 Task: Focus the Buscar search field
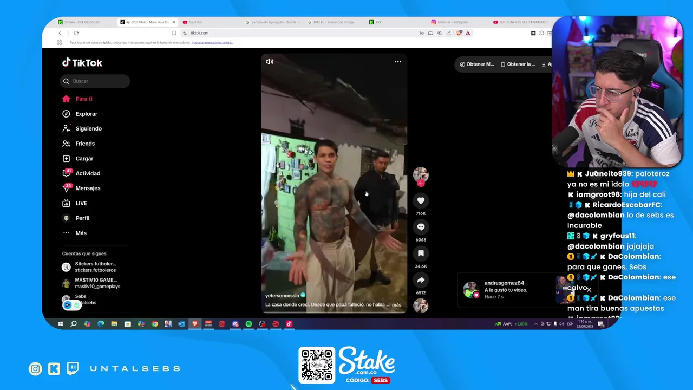point(95,81)
